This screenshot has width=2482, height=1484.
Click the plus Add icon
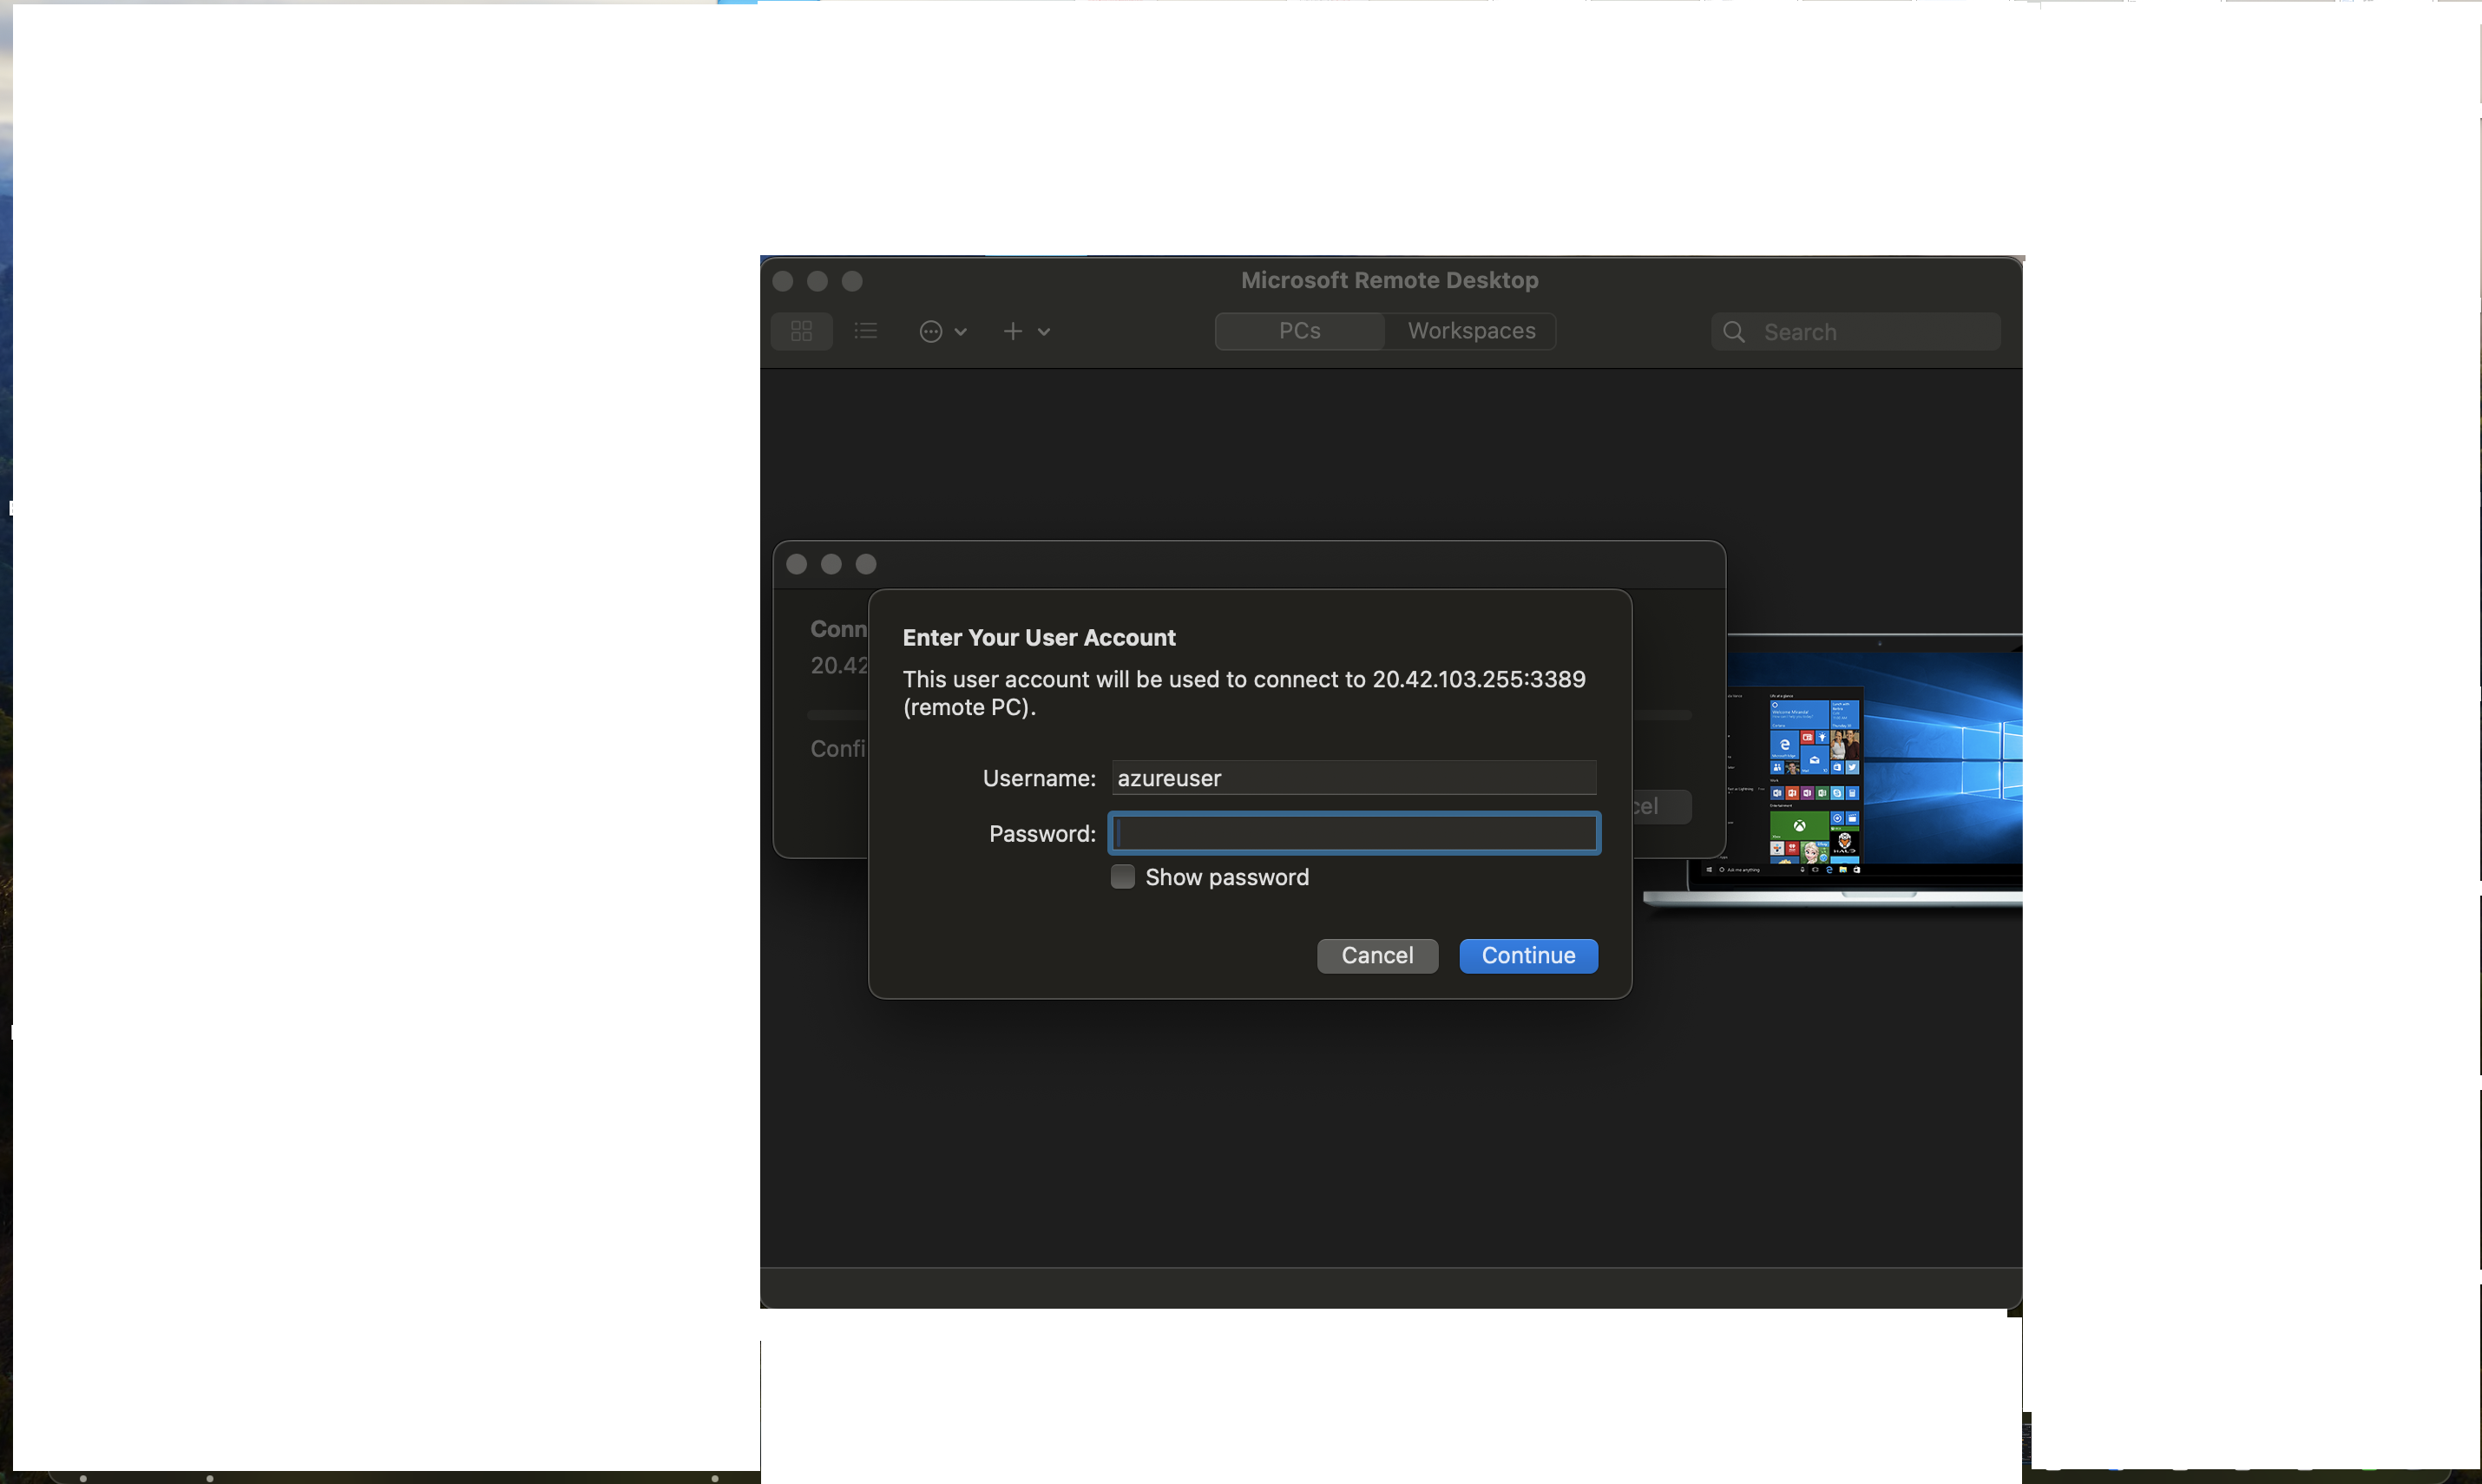pos(1012,331)
